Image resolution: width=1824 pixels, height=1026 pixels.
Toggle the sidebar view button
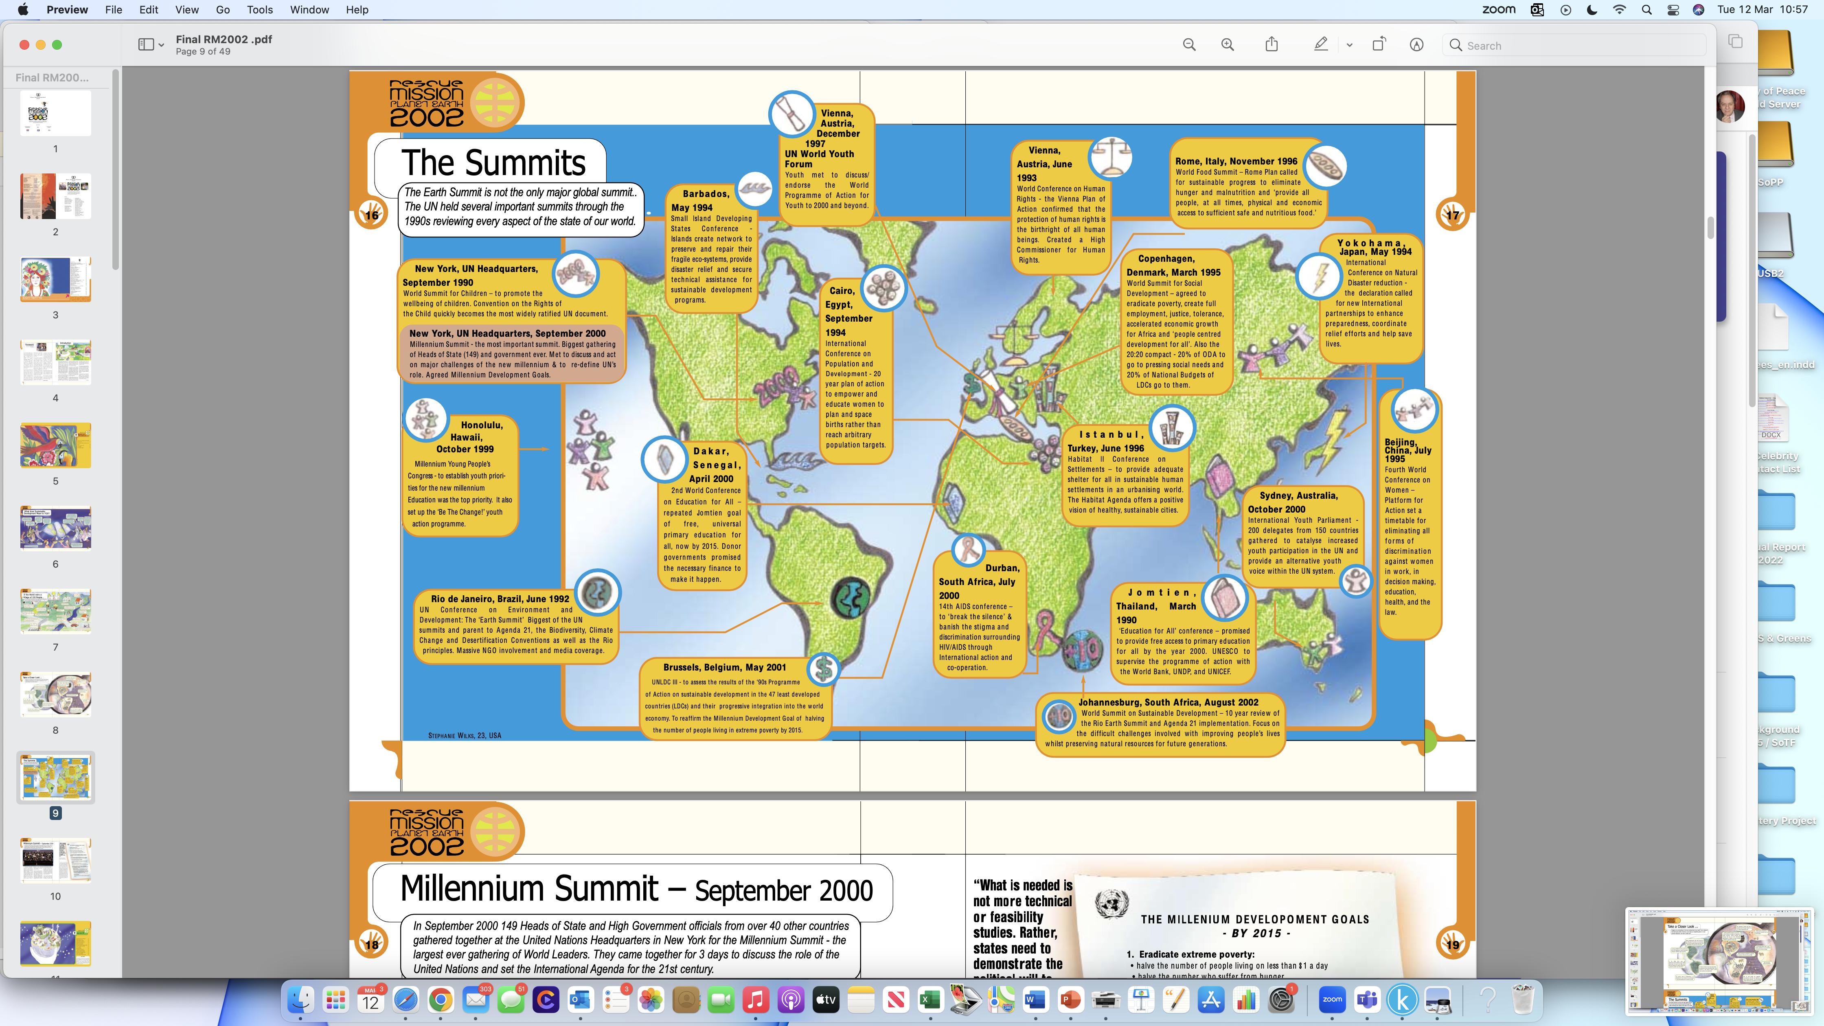(146, 45)
